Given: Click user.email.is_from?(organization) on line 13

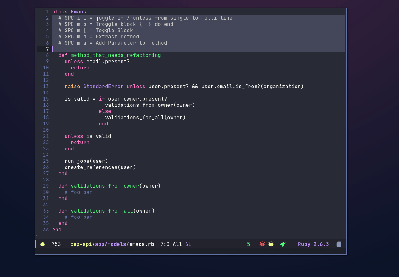Looking at the screenshot, I should coord(253,87).
